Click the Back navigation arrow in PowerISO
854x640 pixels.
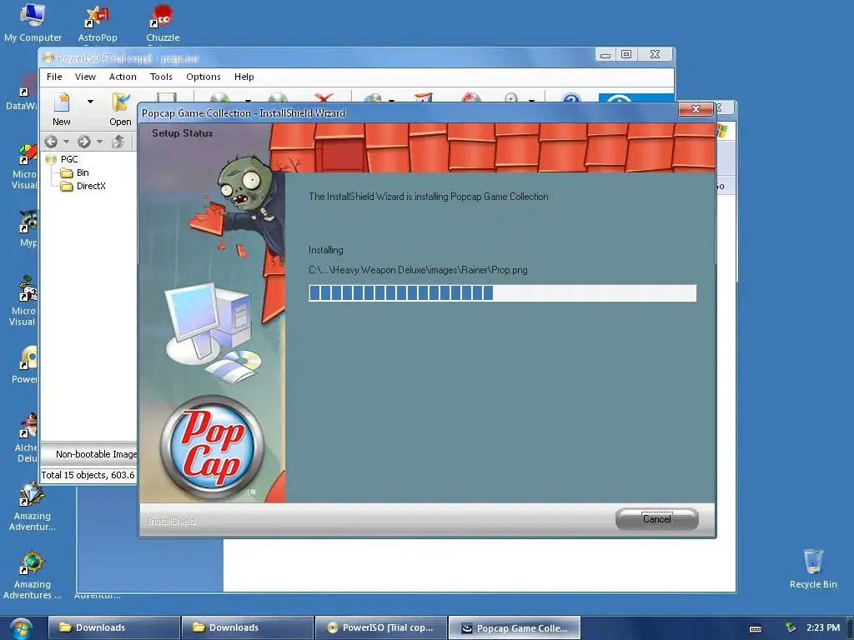[x=51, y=142]
